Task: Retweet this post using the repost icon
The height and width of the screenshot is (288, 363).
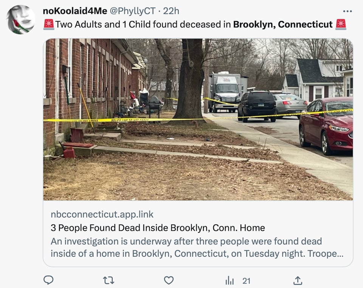Action: [109, 280]
